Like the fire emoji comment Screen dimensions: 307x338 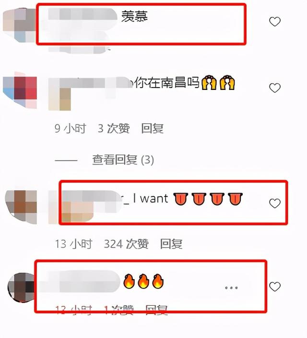tap(275, 287)
